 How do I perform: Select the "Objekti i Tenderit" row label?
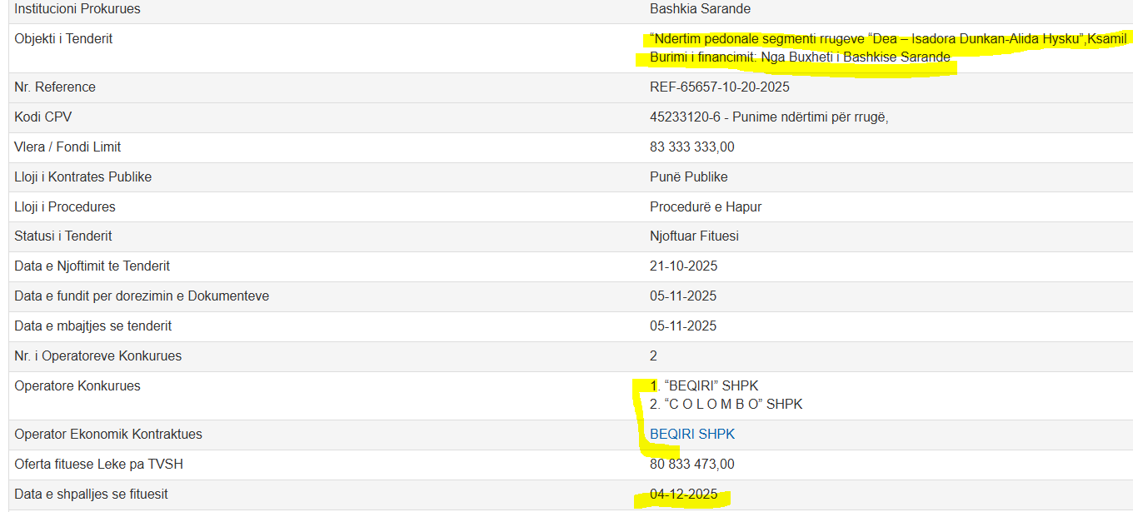point(63,39)
